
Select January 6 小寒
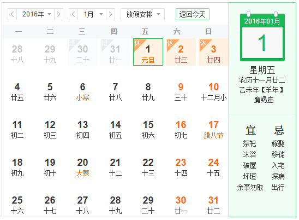[82, 92]
